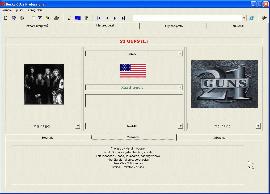Click the line Thomas La Verdi - vocals
Image resolution: width=270 pixels, height=194 pixels.
128,148
